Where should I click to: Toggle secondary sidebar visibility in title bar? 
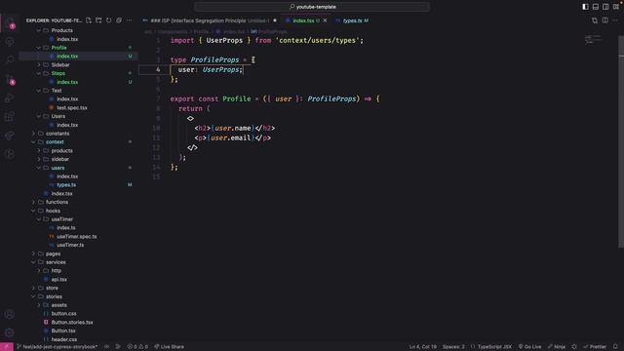pyautogui.click(x=605, y=7)
